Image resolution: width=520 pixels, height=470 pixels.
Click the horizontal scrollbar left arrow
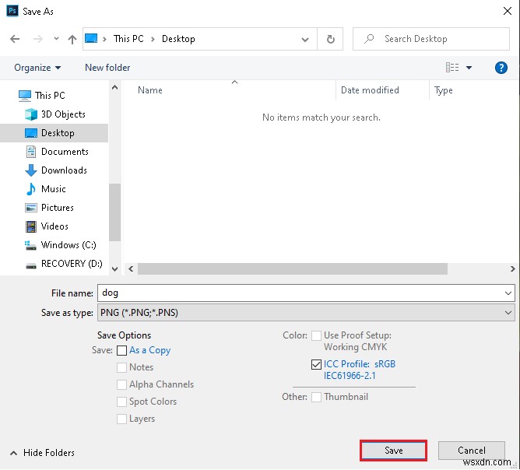[x=131, y=268]
